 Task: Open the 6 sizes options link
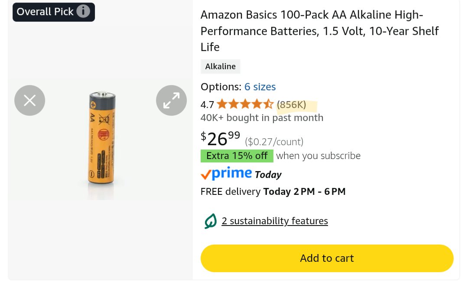(260, 87)
